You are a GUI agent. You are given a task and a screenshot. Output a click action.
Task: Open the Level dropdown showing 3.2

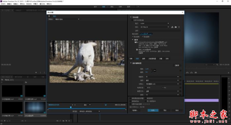162,95
